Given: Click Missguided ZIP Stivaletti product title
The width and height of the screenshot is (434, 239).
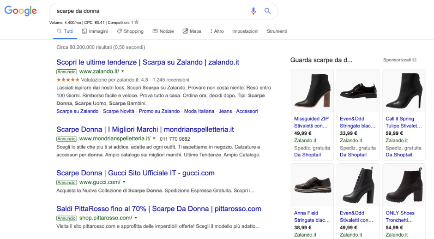Looking at the screenshot, I should pyautogui.click(x=311, y=122).
